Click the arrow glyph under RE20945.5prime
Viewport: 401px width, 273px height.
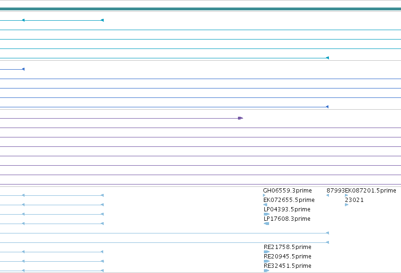(x=267, y=261)
